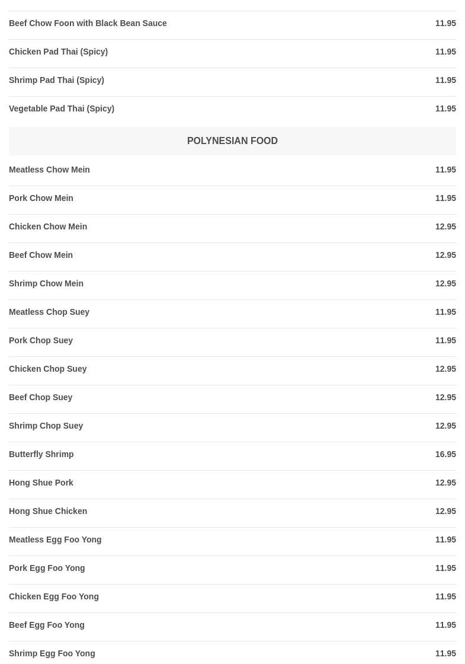
Task: Open Shrimp Chow Mein
Action: tap(46, 283)
